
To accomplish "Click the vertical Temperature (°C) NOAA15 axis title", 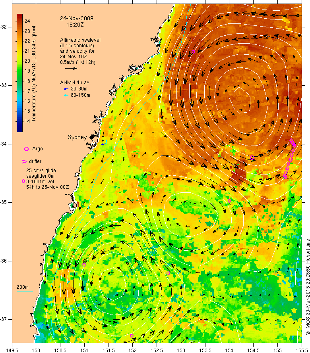I will coord(34,74).
